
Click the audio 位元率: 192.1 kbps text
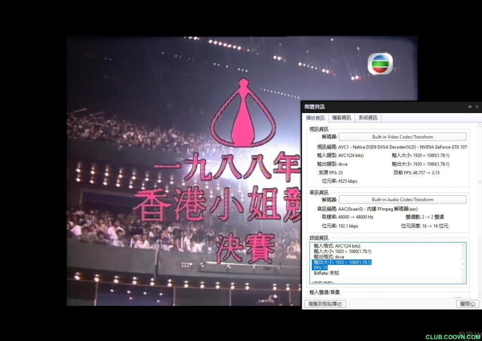pos(340,226)
